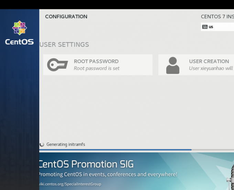This screenshot has height=190, width=234.
Task: Click the spinner next to Generating initramfs
Action: click(42, 145)
